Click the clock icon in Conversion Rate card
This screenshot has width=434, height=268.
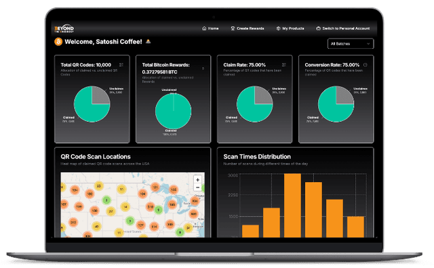click(x=366, y=65)
